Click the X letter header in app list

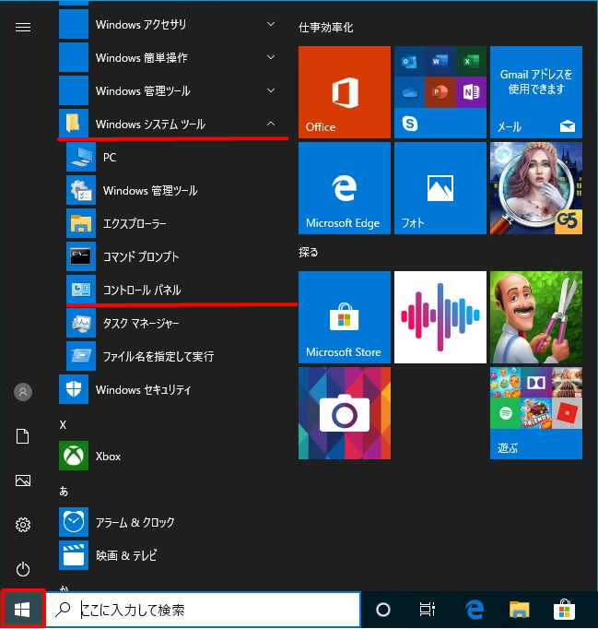[x=63, y=425]
